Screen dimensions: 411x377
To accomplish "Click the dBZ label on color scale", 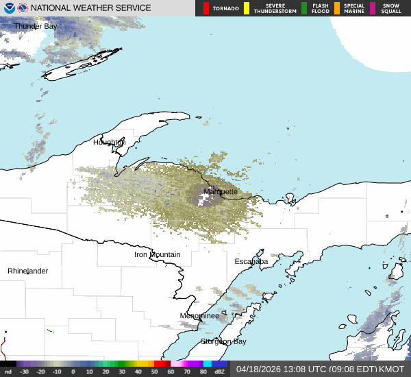I will [221, 372].
